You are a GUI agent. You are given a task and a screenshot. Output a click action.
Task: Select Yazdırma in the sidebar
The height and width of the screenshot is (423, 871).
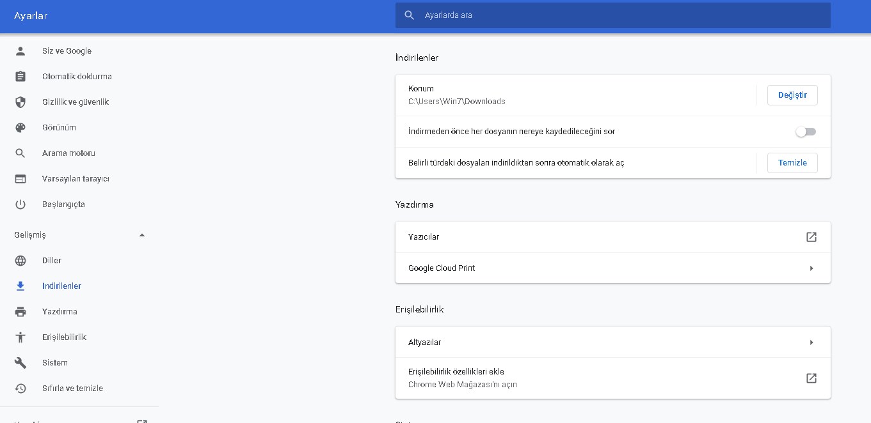60,312
